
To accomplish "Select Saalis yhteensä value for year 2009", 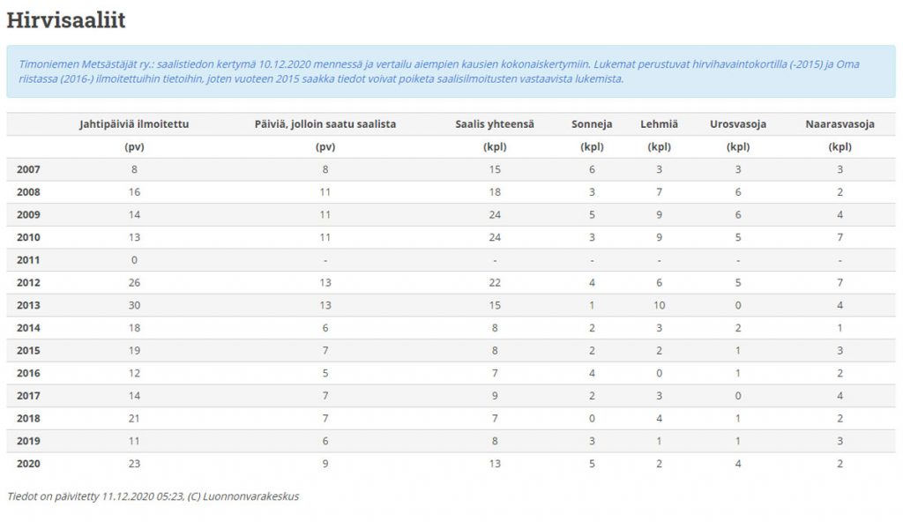I will pyautogui.click(x=494, y=215).
